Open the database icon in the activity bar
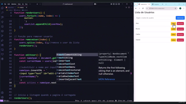186x104 pixels. click(2, 26)
